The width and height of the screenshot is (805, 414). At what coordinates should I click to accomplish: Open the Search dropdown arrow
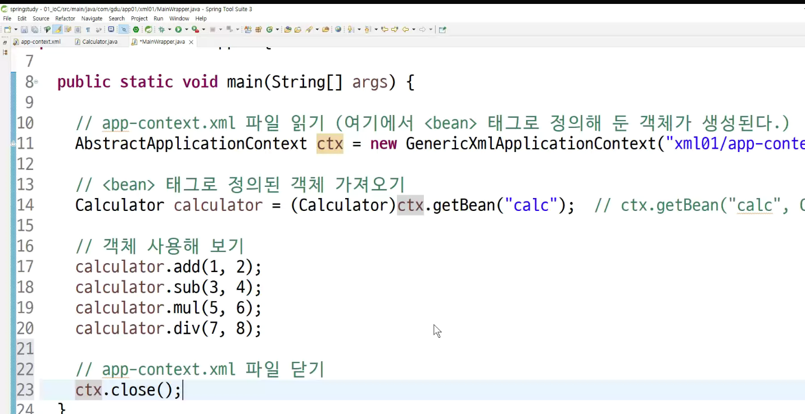(x=317, y=30)
